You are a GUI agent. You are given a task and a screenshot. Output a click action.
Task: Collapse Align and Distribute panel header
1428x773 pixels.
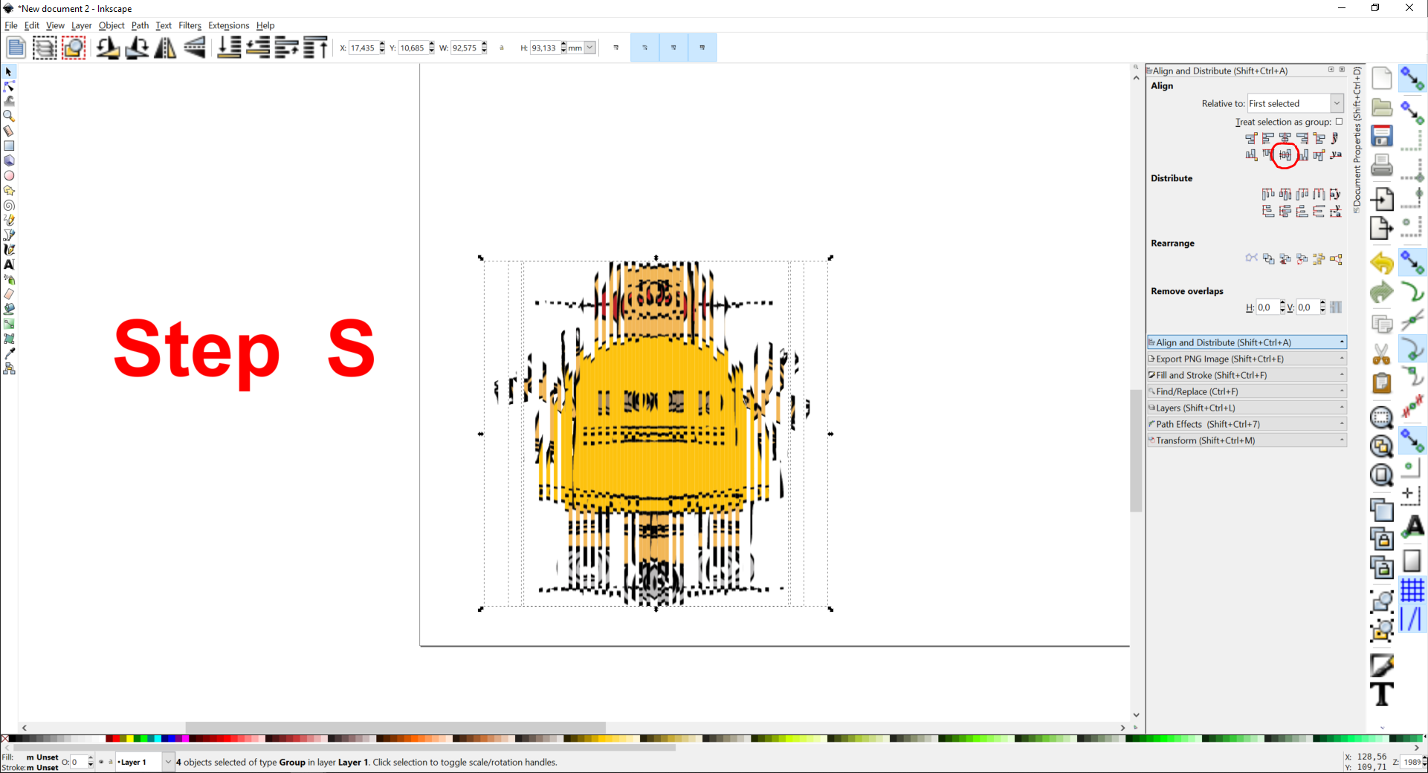coord(1247,342)
